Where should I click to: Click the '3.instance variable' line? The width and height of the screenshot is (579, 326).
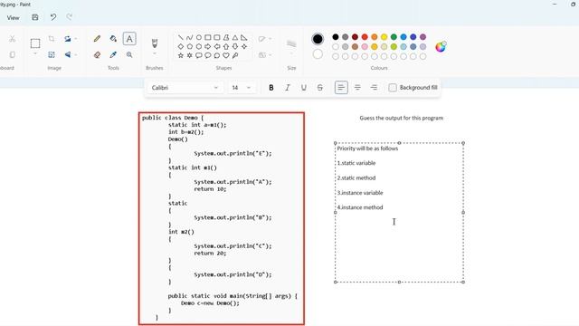click(x=360, y=193)
